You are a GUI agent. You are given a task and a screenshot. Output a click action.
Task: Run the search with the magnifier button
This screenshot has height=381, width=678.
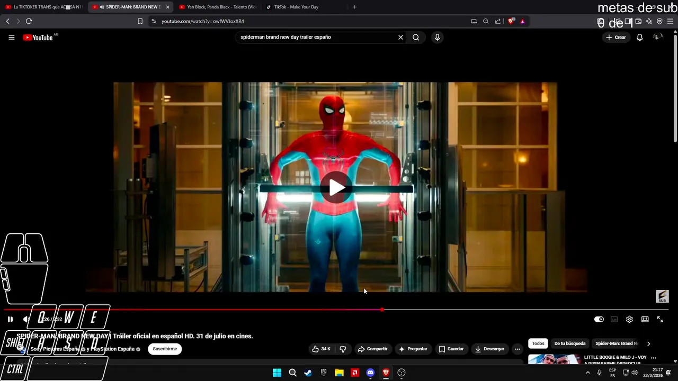coord(416,37)
